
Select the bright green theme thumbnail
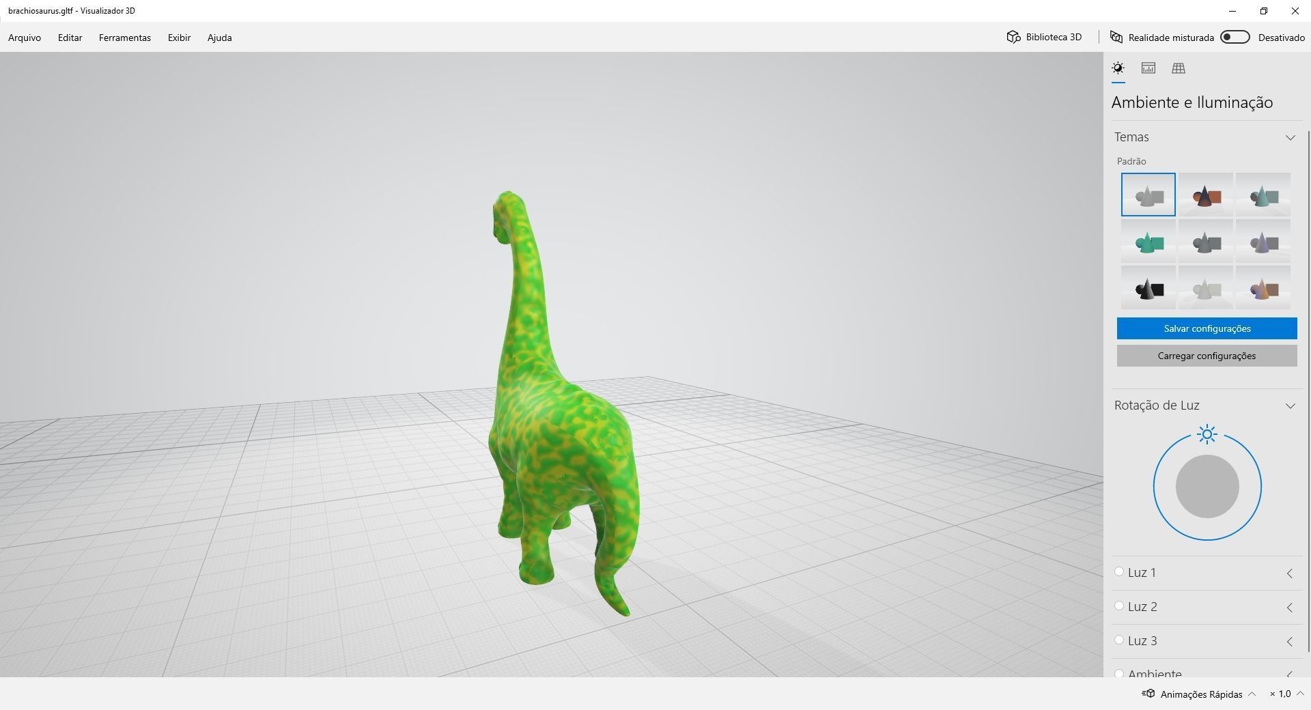pyautogui.click(x=1148, y=241)
